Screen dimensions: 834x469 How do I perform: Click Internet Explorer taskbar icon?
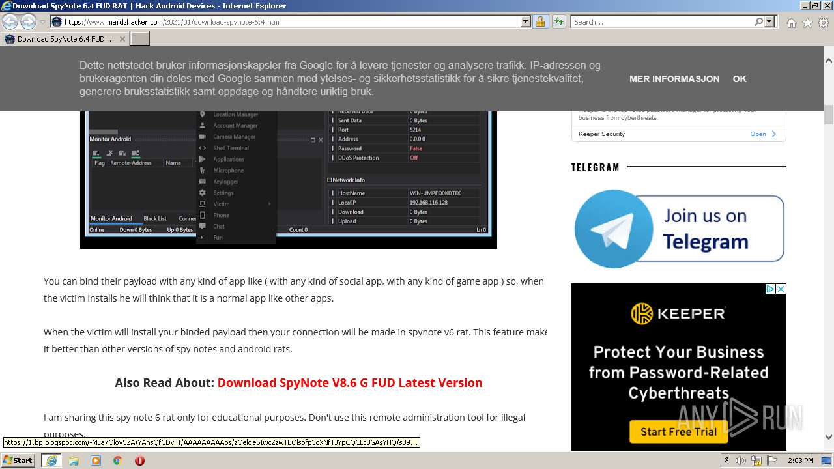(51, 461)
